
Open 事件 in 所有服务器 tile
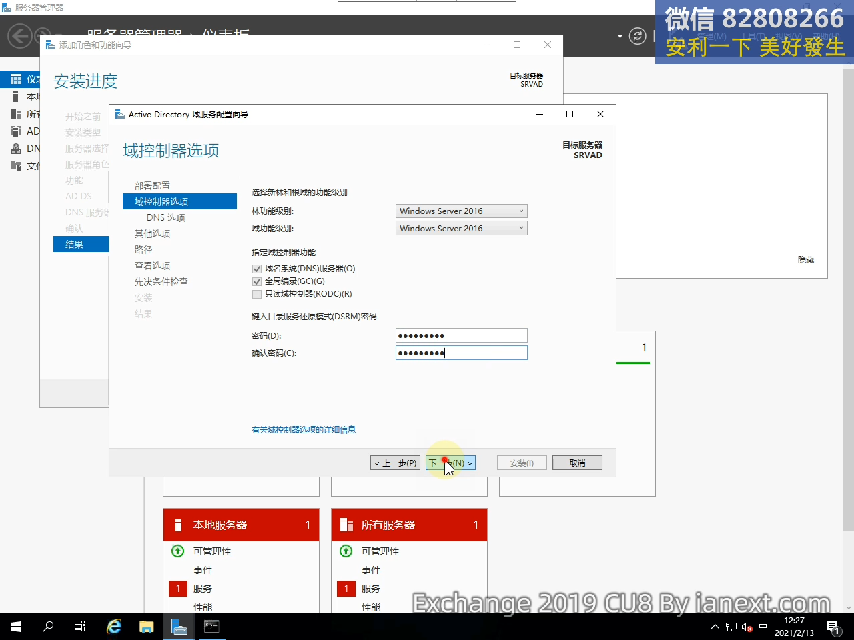click(x=371, y=570)
